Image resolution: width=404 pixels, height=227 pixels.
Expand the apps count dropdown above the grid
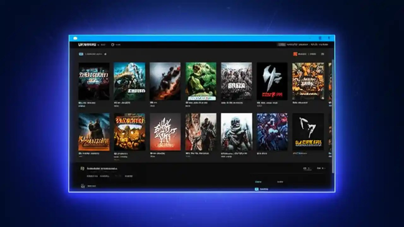click(106, 54)
